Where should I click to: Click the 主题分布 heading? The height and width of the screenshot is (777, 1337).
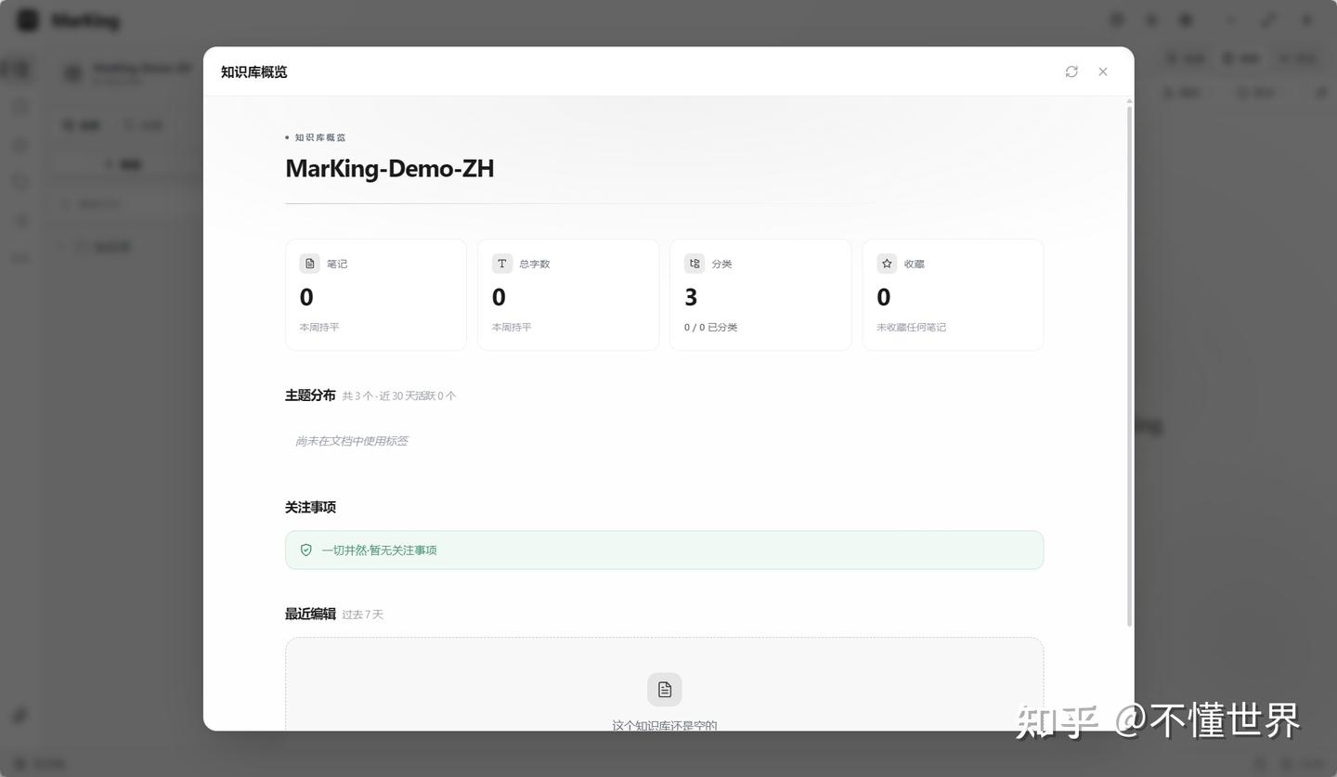pyautogui.click(x=310, y=395)
